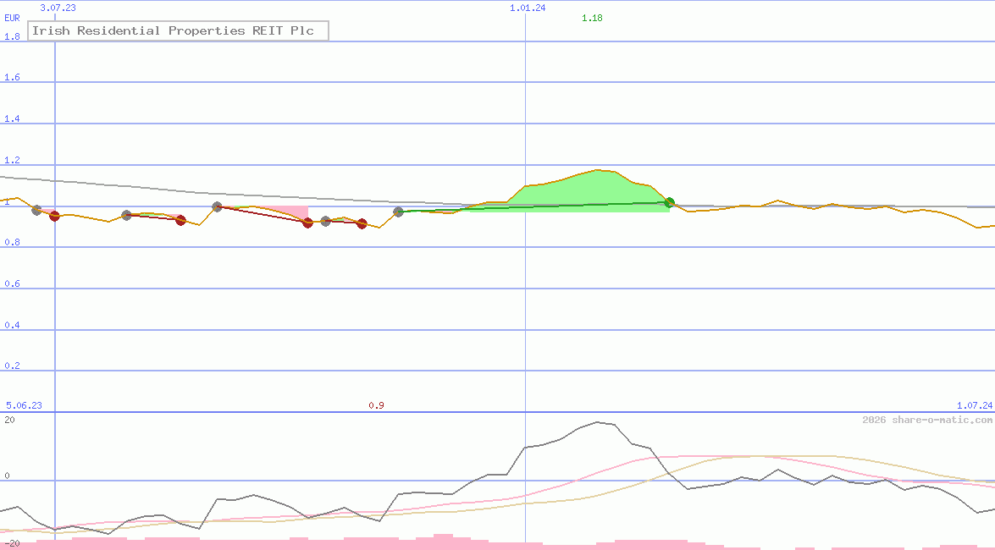Viewport: 995px width, 550px height.
Task: Click the red marker nearest the 0.9 label
Action: [362, 224]
